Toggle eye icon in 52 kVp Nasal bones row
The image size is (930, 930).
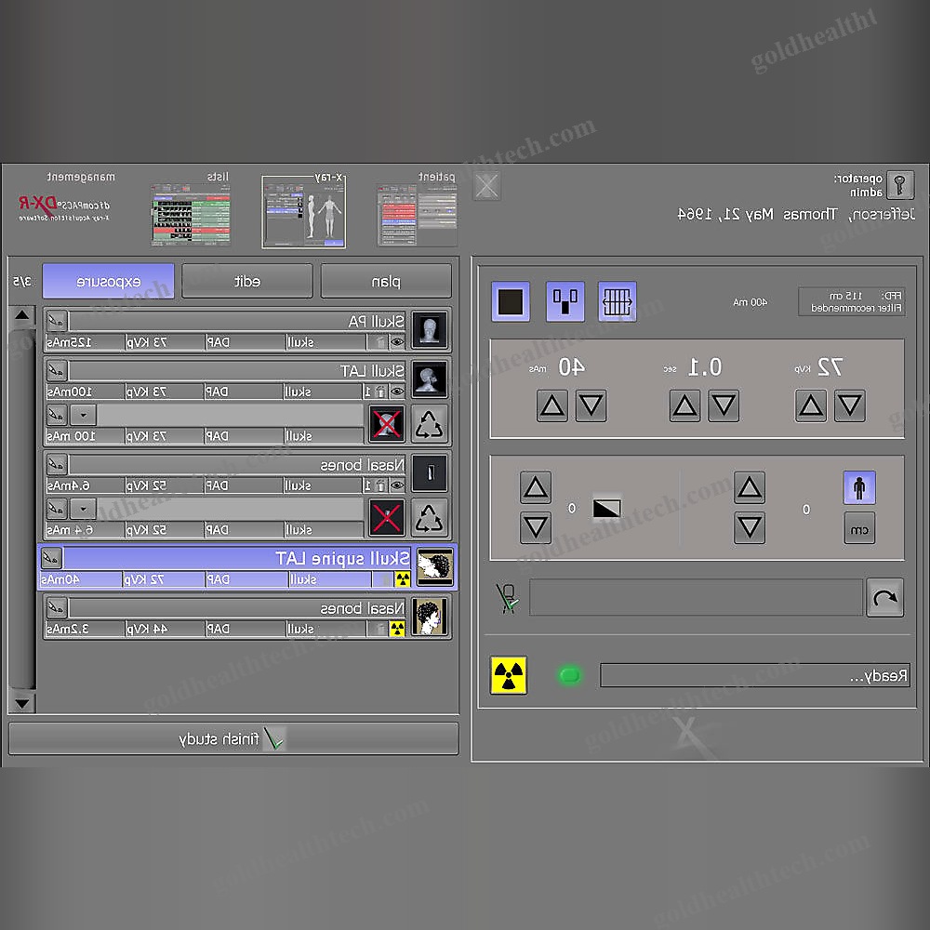[x=397, y=485]
